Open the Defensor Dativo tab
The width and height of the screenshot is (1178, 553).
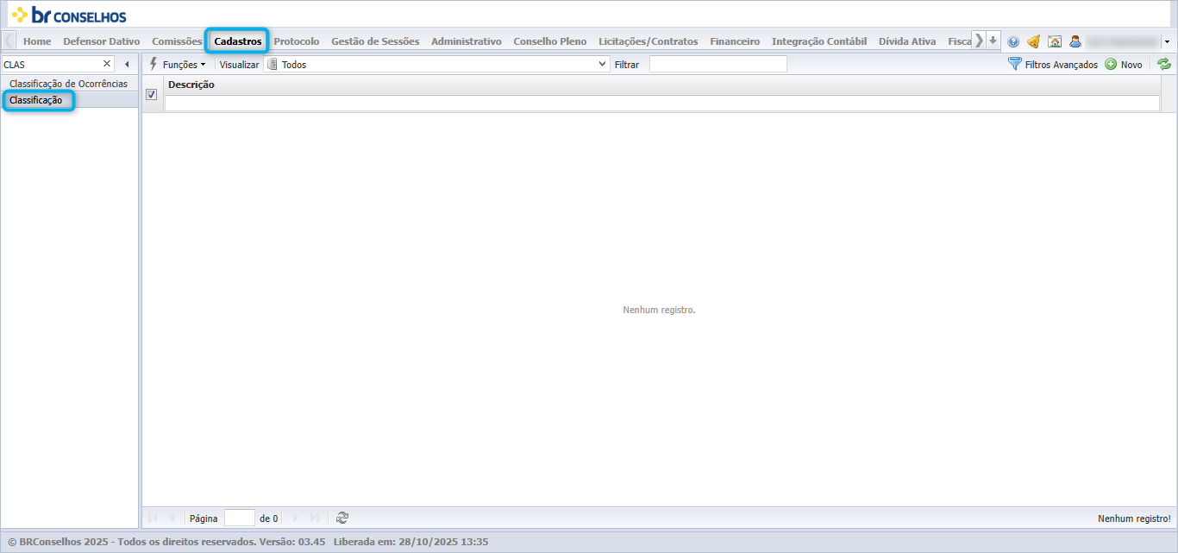102,41
